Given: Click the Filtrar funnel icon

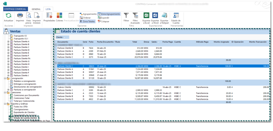Looking at the screenshot, I should coord(126,16).
